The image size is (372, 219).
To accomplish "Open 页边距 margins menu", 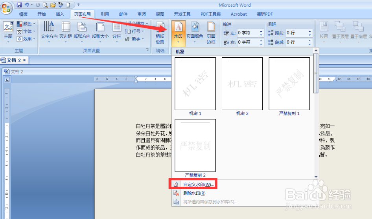I will tap(66, 32).
